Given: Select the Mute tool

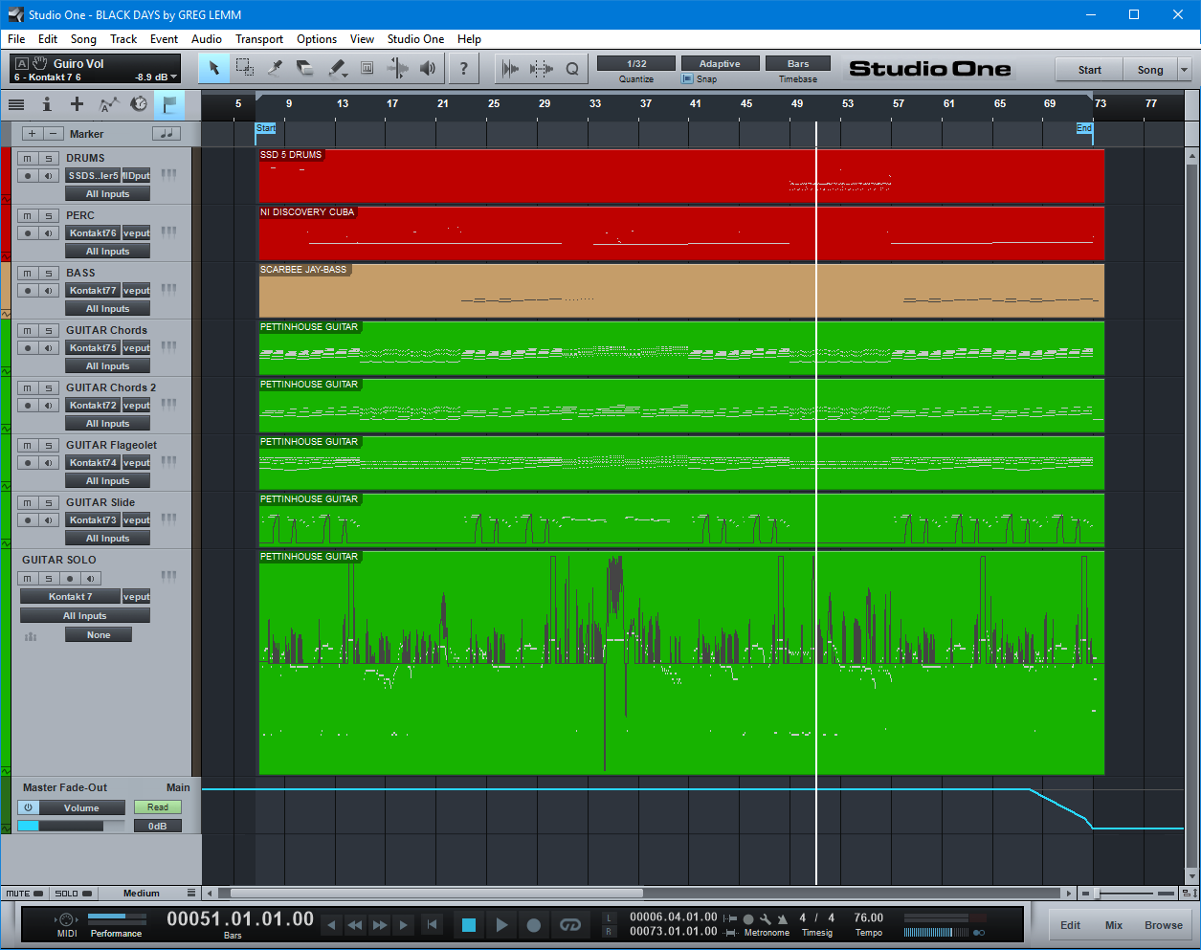Looking at the screenshot, I should [x=367, y=68].
